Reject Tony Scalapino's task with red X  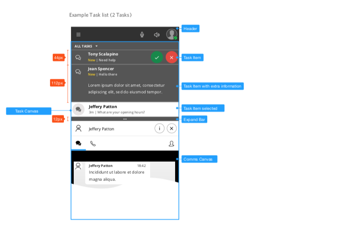coord(172,57)
